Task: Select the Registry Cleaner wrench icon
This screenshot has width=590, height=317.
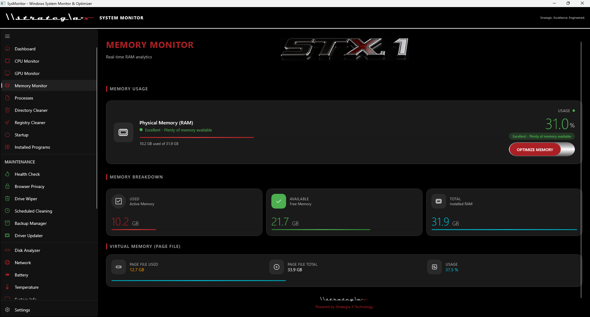Action: [x=7, y=122]
